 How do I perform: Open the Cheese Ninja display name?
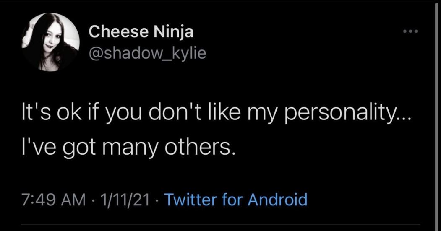[141, 31]
